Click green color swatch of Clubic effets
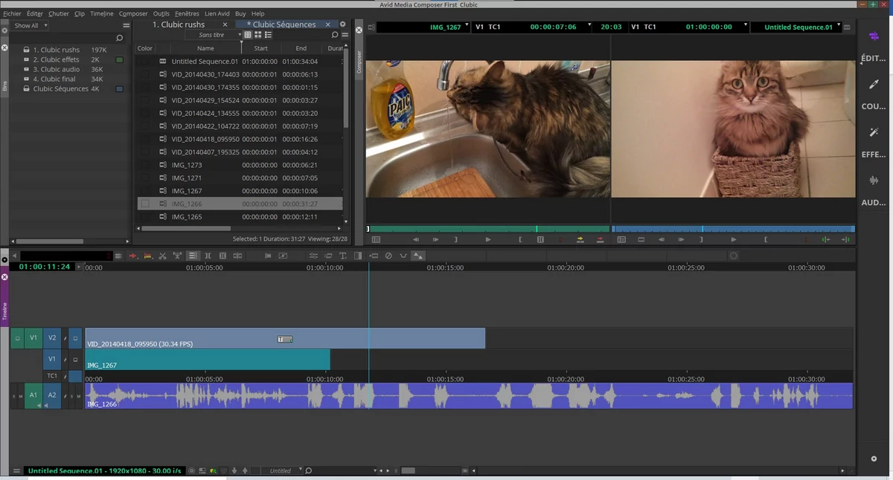Image resolution: width=893 pixels, height=480 pixels. click(119, 59)
